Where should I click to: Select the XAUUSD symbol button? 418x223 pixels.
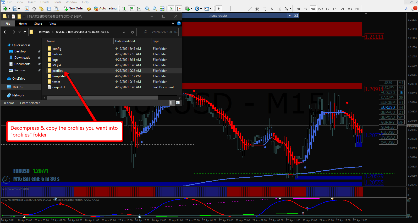coord(388,142)
